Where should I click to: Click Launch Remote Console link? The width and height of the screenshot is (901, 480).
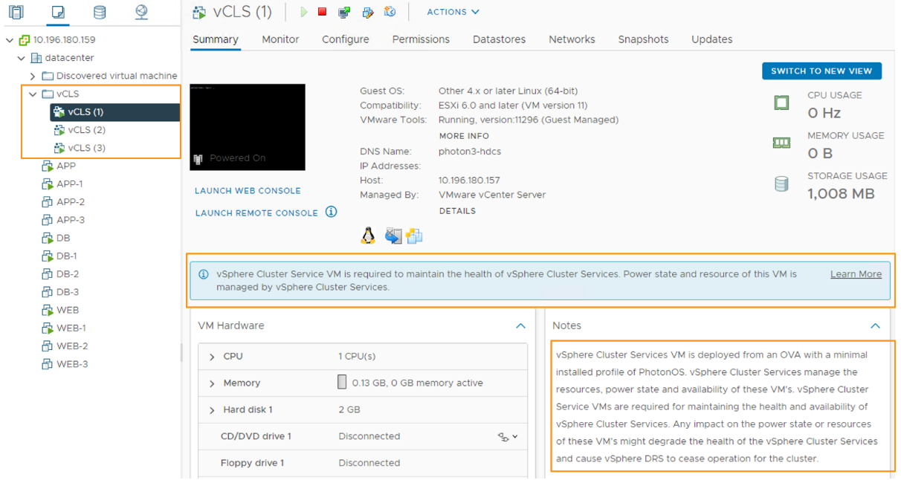point(256,213)
